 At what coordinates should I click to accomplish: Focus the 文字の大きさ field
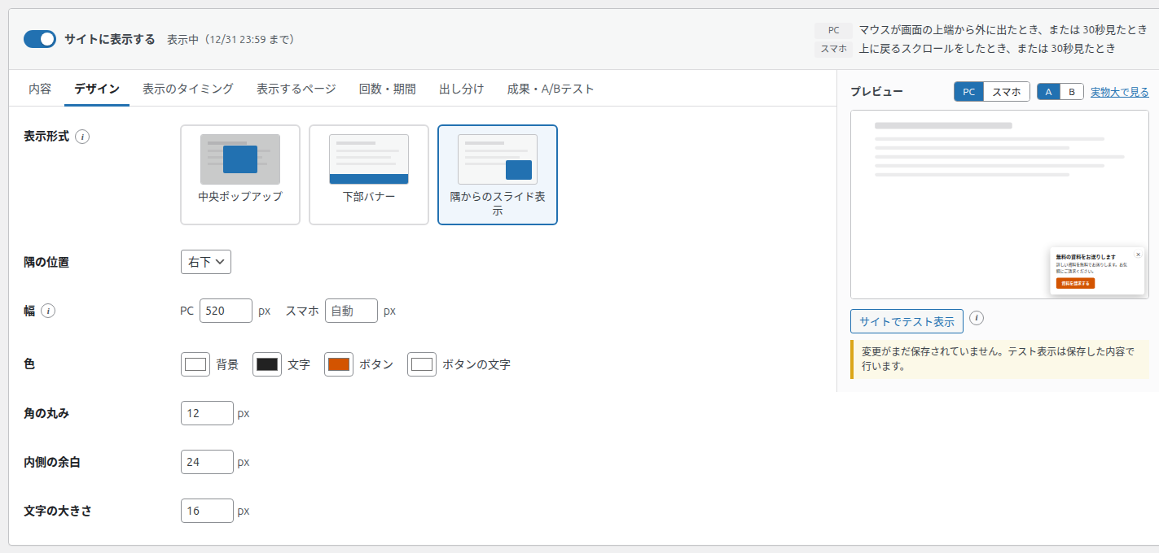tap(207, 511)
